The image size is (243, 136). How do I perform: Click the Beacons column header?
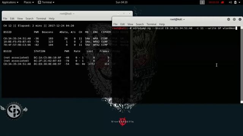[x=47, y=32]
